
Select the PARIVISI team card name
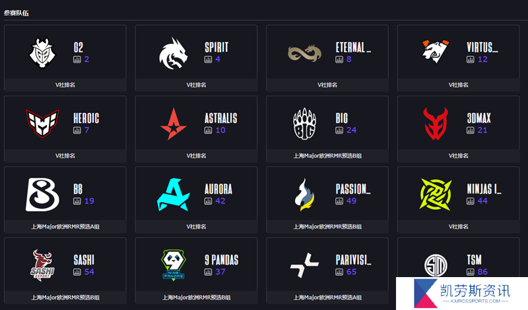tap(353, 260)
